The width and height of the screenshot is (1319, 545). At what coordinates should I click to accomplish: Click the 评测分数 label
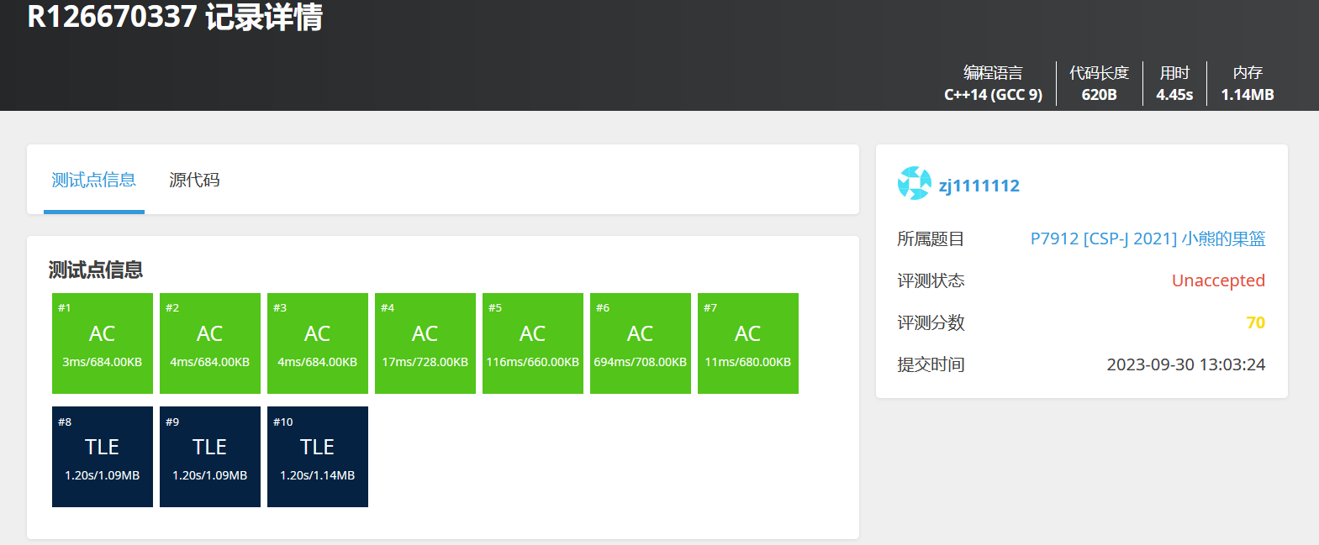[931, 322]
